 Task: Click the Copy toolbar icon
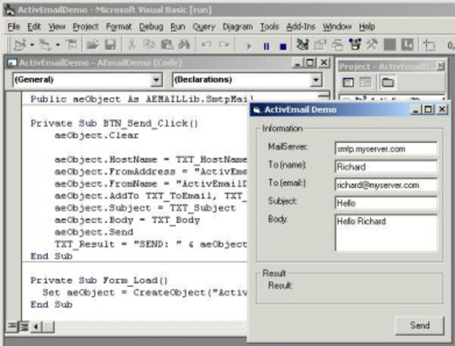[149, 45]
